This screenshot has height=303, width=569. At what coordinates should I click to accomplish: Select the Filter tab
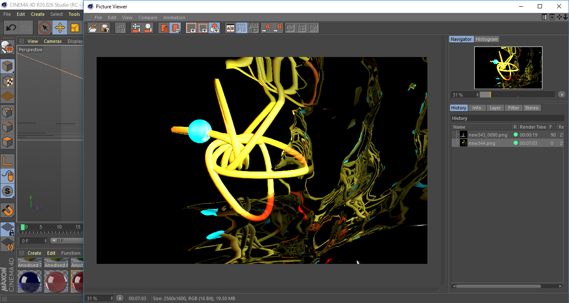[x=514, y=108]
